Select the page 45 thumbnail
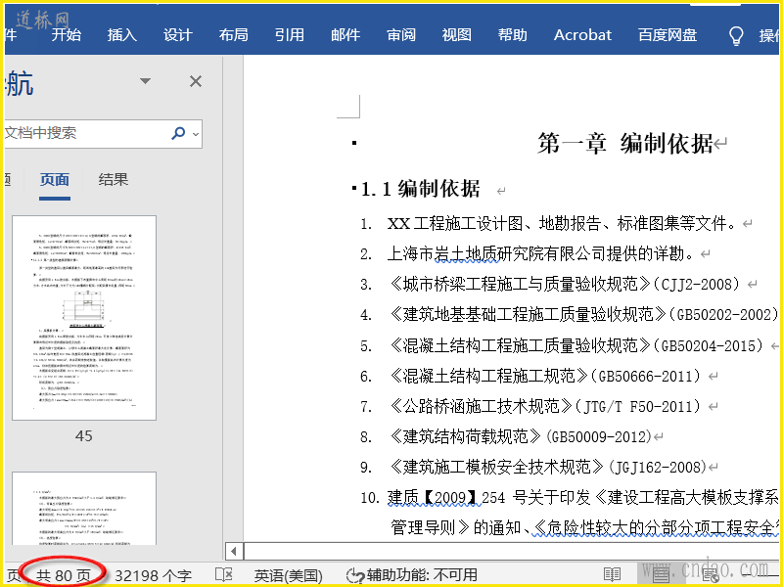 point(84,317)
